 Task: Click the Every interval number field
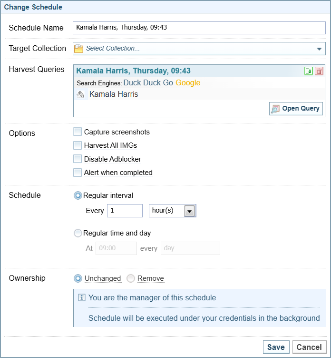click(125, 211)
